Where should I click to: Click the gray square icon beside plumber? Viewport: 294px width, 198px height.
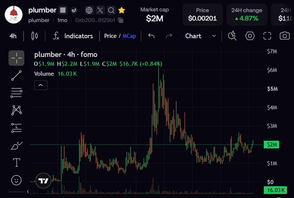tap(63, 10)
